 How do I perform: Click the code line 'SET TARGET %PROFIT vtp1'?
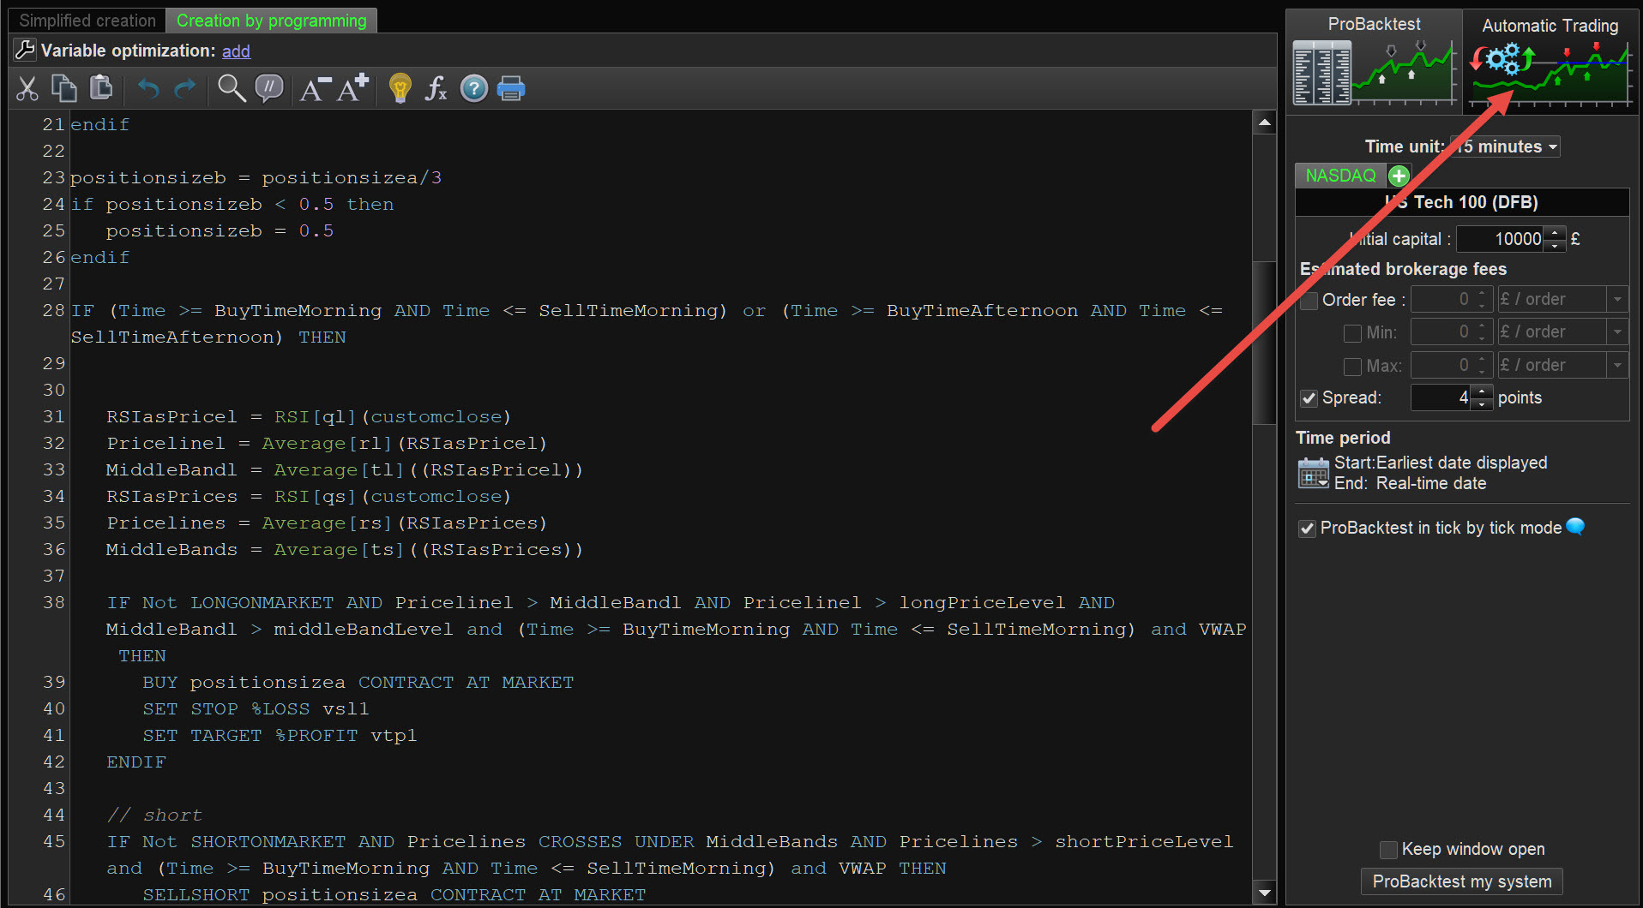coord(280,736)
